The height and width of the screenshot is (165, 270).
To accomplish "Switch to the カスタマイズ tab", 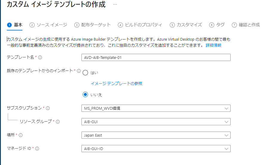I will tap(186, 25).
